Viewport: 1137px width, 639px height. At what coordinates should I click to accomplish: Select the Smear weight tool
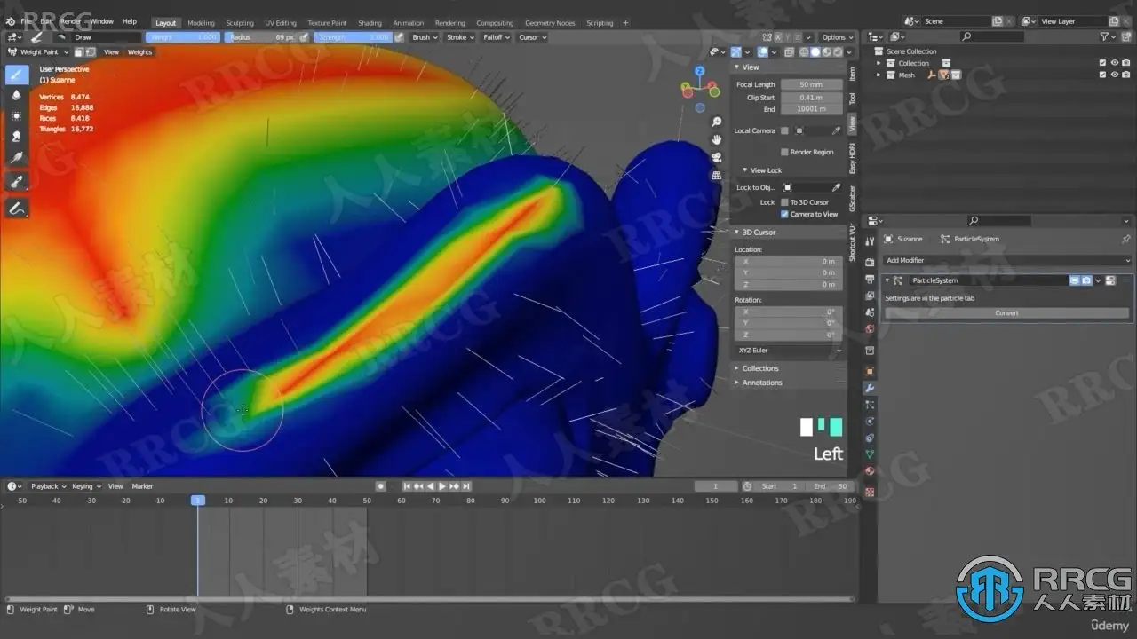(16, 137)
